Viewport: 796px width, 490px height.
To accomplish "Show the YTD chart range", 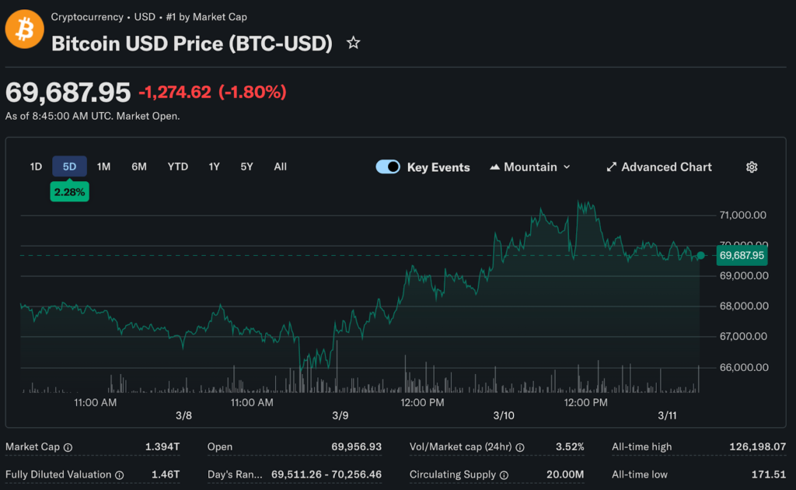I will coord(178,166).
